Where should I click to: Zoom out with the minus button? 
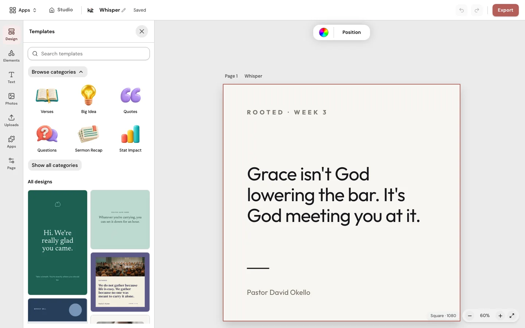tap(470, 316)
